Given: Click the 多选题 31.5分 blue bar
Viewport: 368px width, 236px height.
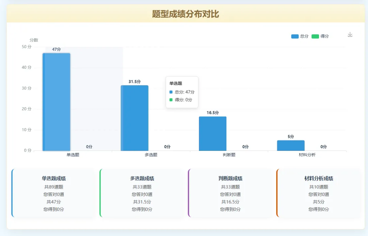Looking at the screenshot, I should (x=135, y=118).
